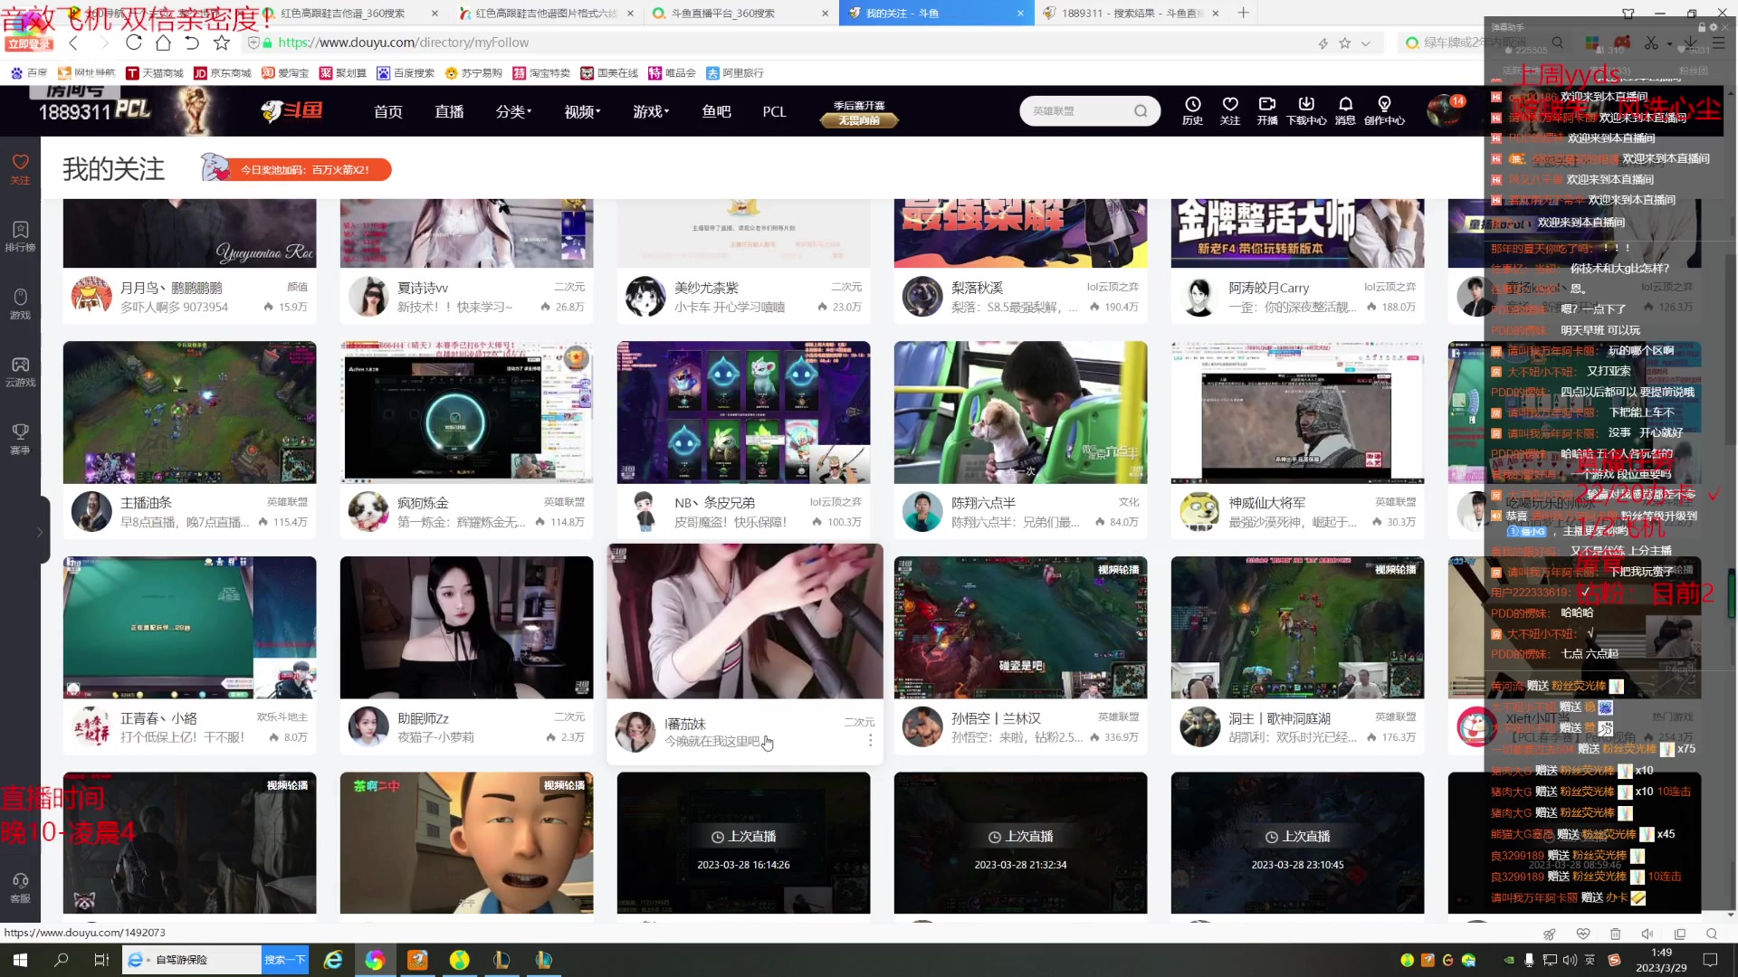Click the NB丶条皮兄弟 streamer name
The height and width of the screenshot is (977, 1738).
click(x=714, y=503)
